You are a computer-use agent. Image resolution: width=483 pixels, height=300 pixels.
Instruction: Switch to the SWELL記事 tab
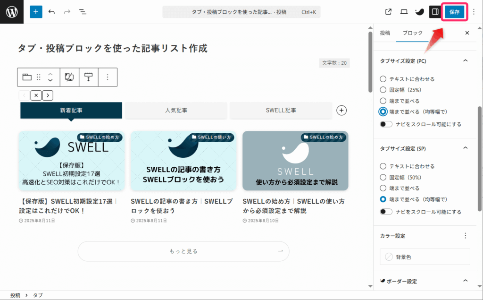(x=281, y=110)
